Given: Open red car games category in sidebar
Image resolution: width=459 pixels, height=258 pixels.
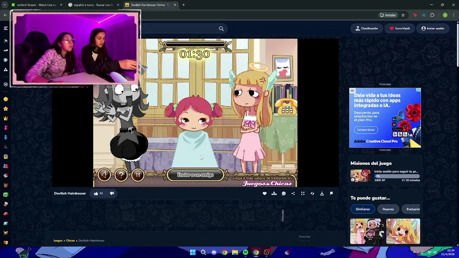Looking at the screenshot, I should [6, 214].
